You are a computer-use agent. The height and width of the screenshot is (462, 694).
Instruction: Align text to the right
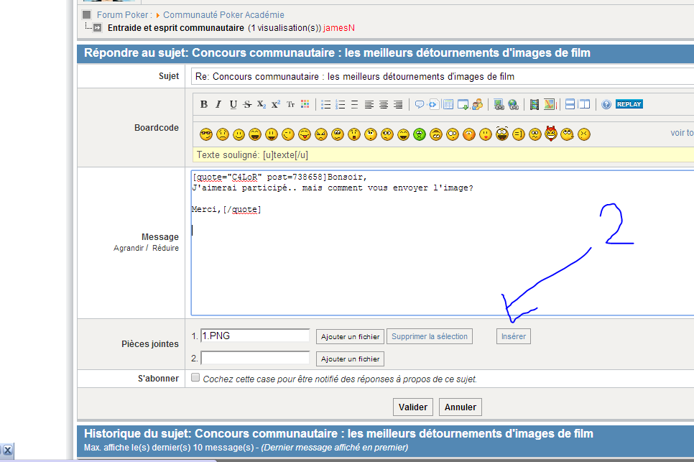point(398,104)
